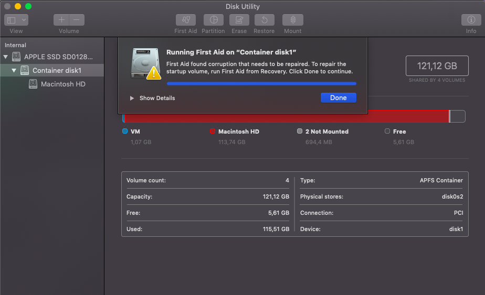Image resolution: width=485 pixels, height=295 pixels.
Task: Click Macintosh HD disk icon
Action: 33,84
